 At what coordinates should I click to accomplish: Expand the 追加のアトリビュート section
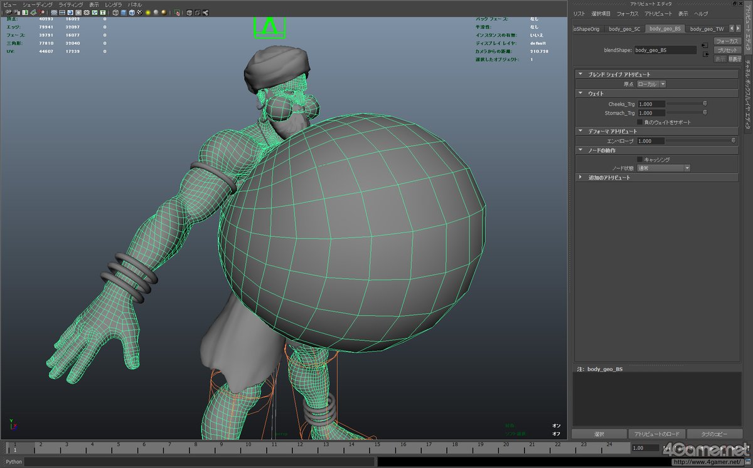[x=657, y=177]
